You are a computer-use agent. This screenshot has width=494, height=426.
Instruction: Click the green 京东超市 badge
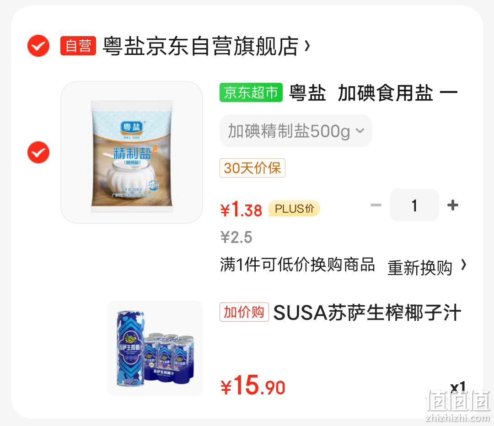[251, 92]
